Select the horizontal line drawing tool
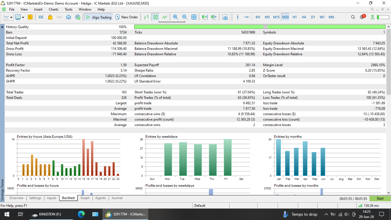Viewport: 391px width, 220px height. pyautogui.click(x=247, y=17)
